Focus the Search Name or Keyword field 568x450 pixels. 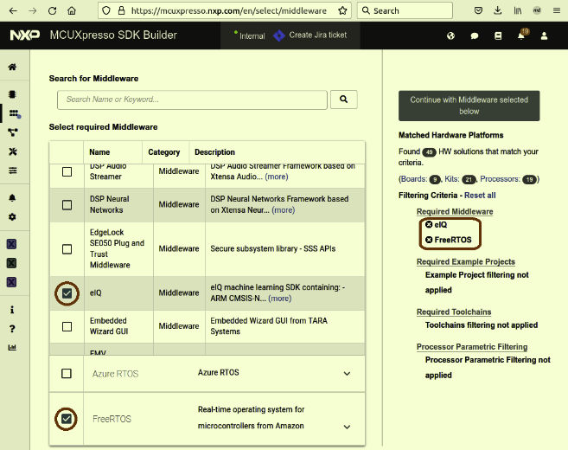[192, 100]
